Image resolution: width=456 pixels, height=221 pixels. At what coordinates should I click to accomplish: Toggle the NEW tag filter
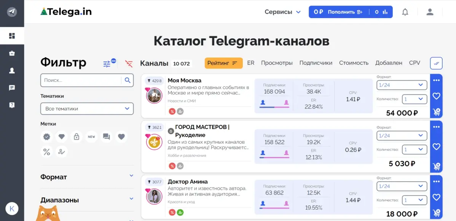(91, 137)
